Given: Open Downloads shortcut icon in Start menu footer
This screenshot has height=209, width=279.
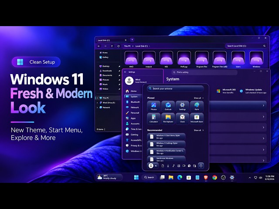Looking at the screenshot, I should click(x=168, y=166).
